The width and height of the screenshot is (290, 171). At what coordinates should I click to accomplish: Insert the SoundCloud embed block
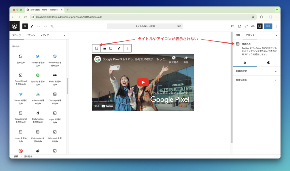21,79
